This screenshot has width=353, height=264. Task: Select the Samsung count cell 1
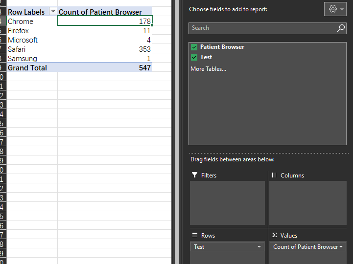105,59
